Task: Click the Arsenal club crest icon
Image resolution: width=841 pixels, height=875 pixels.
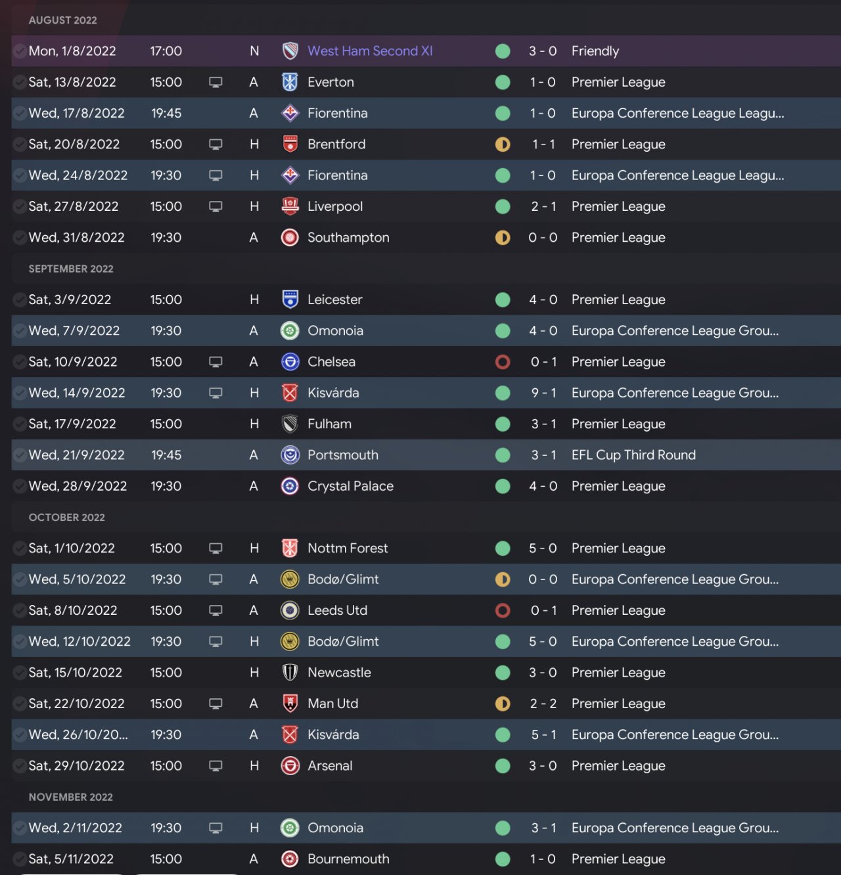Action: [290, 766]
